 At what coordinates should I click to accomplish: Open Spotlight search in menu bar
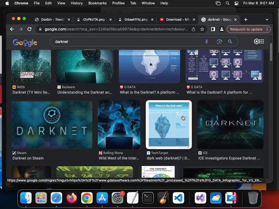coord(228,3)
